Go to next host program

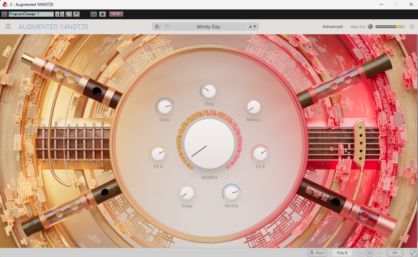click(62, 14)
